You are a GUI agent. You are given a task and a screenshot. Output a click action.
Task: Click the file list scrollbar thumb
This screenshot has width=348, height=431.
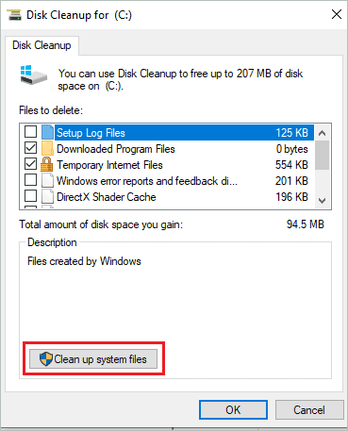[x=322, y=156]
